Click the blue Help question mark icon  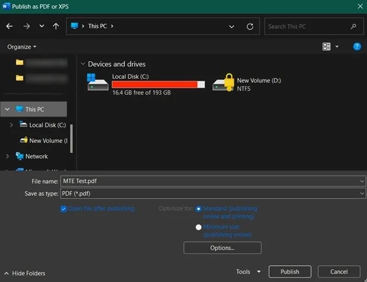pos(357,47)
